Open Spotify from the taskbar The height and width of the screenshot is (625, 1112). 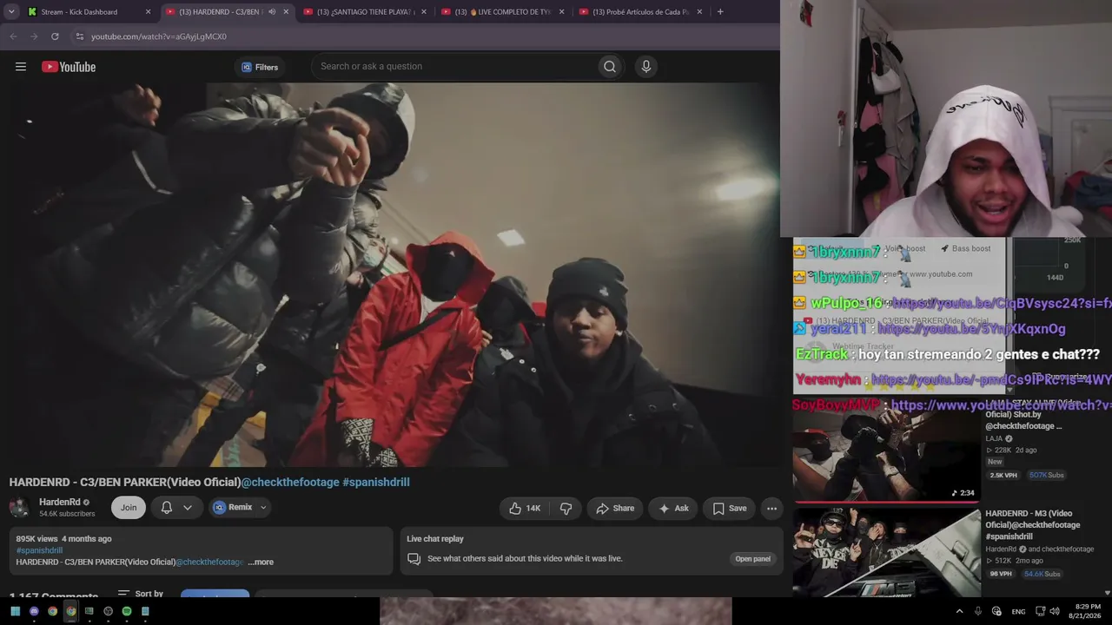click(x=127, y=611)
